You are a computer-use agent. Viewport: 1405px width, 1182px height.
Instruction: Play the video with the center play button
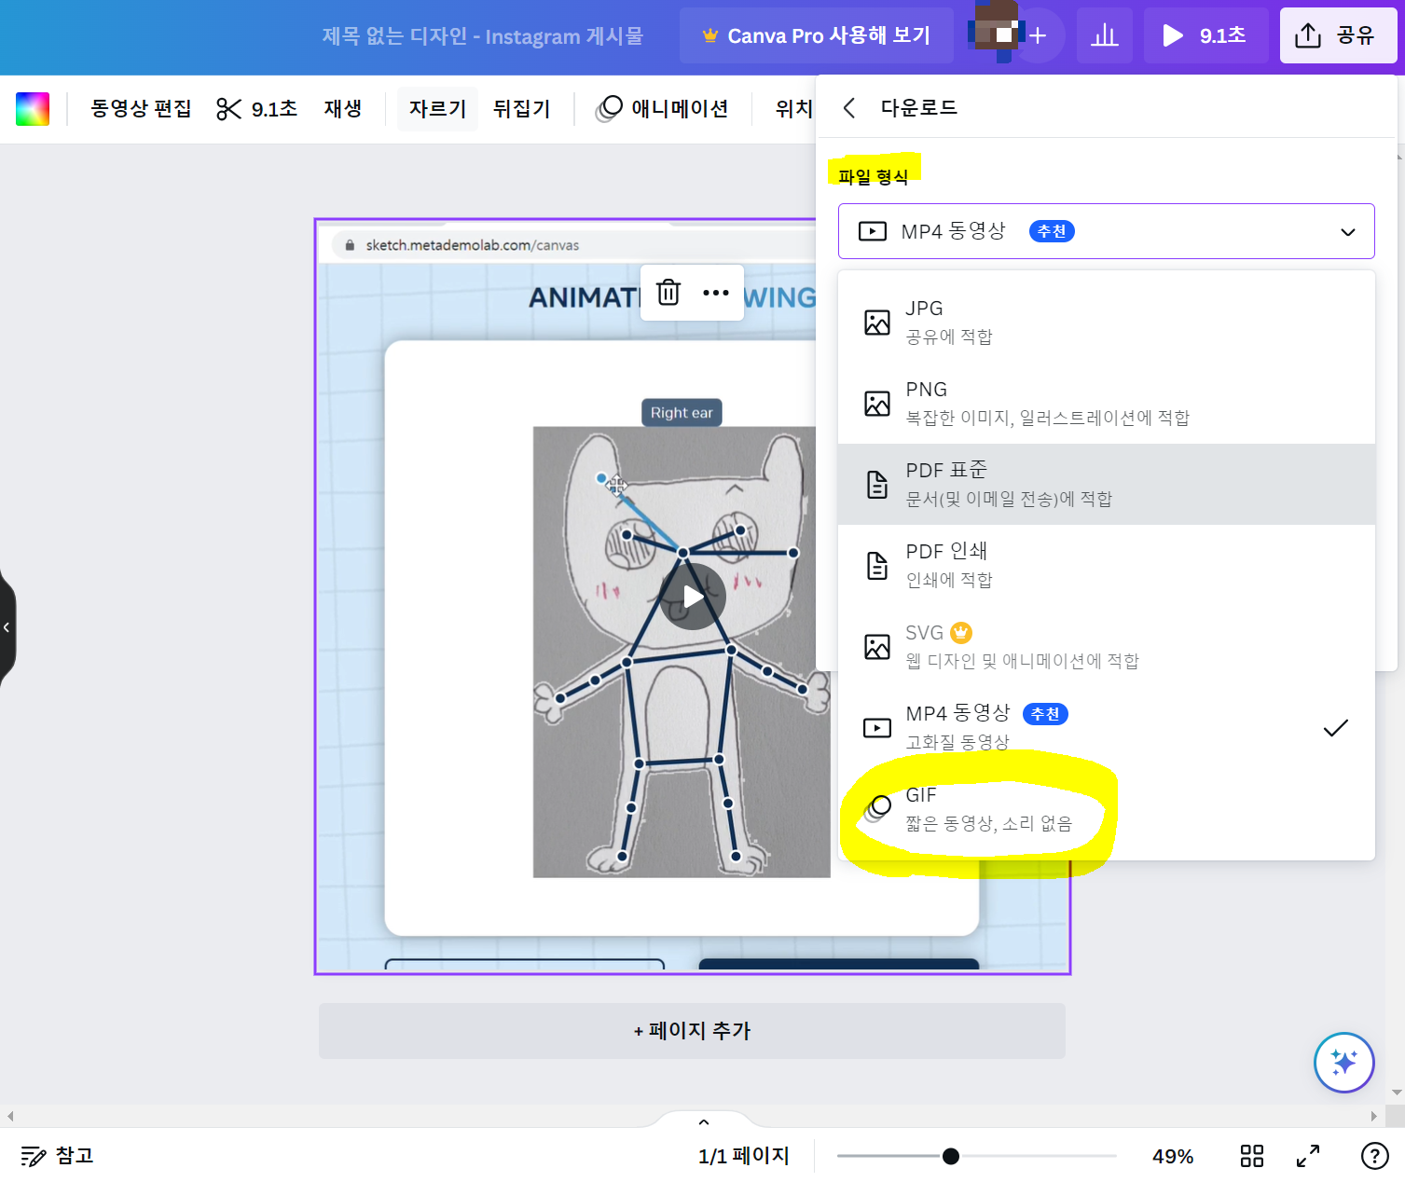click(693, 597)
